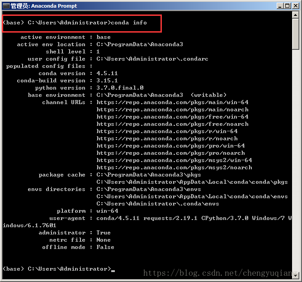302x282 pixels.
Task: Click the pkgs/msys2/win-64 channel URL
Action: (175, 160)
